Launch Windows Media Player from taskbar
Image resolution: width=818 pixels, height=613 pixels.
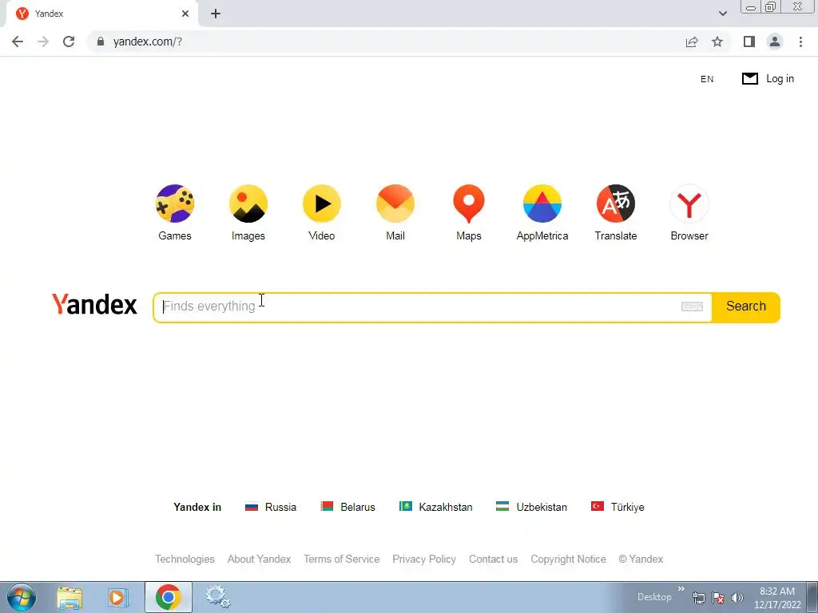118,597
